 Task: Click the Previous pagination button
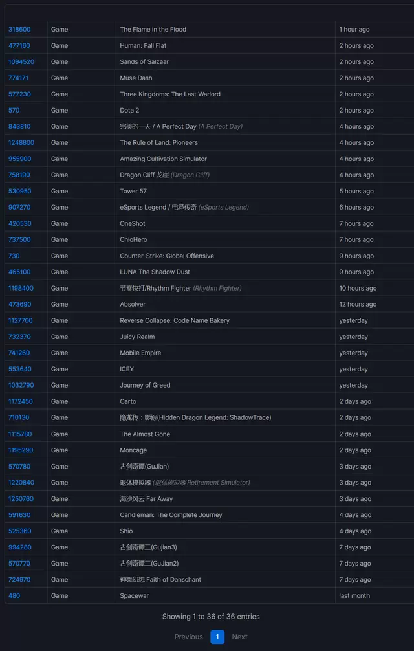click(x=188, y=637)
